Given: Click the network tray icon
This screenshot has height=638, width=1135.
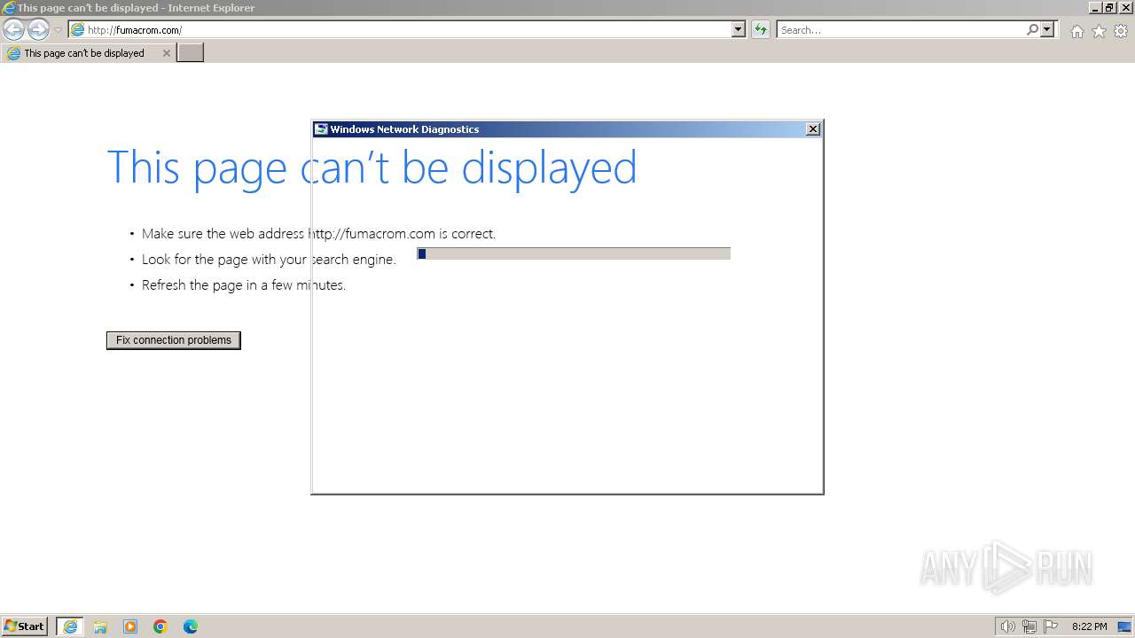Looking at the screenshot, I should point(1029,626).
